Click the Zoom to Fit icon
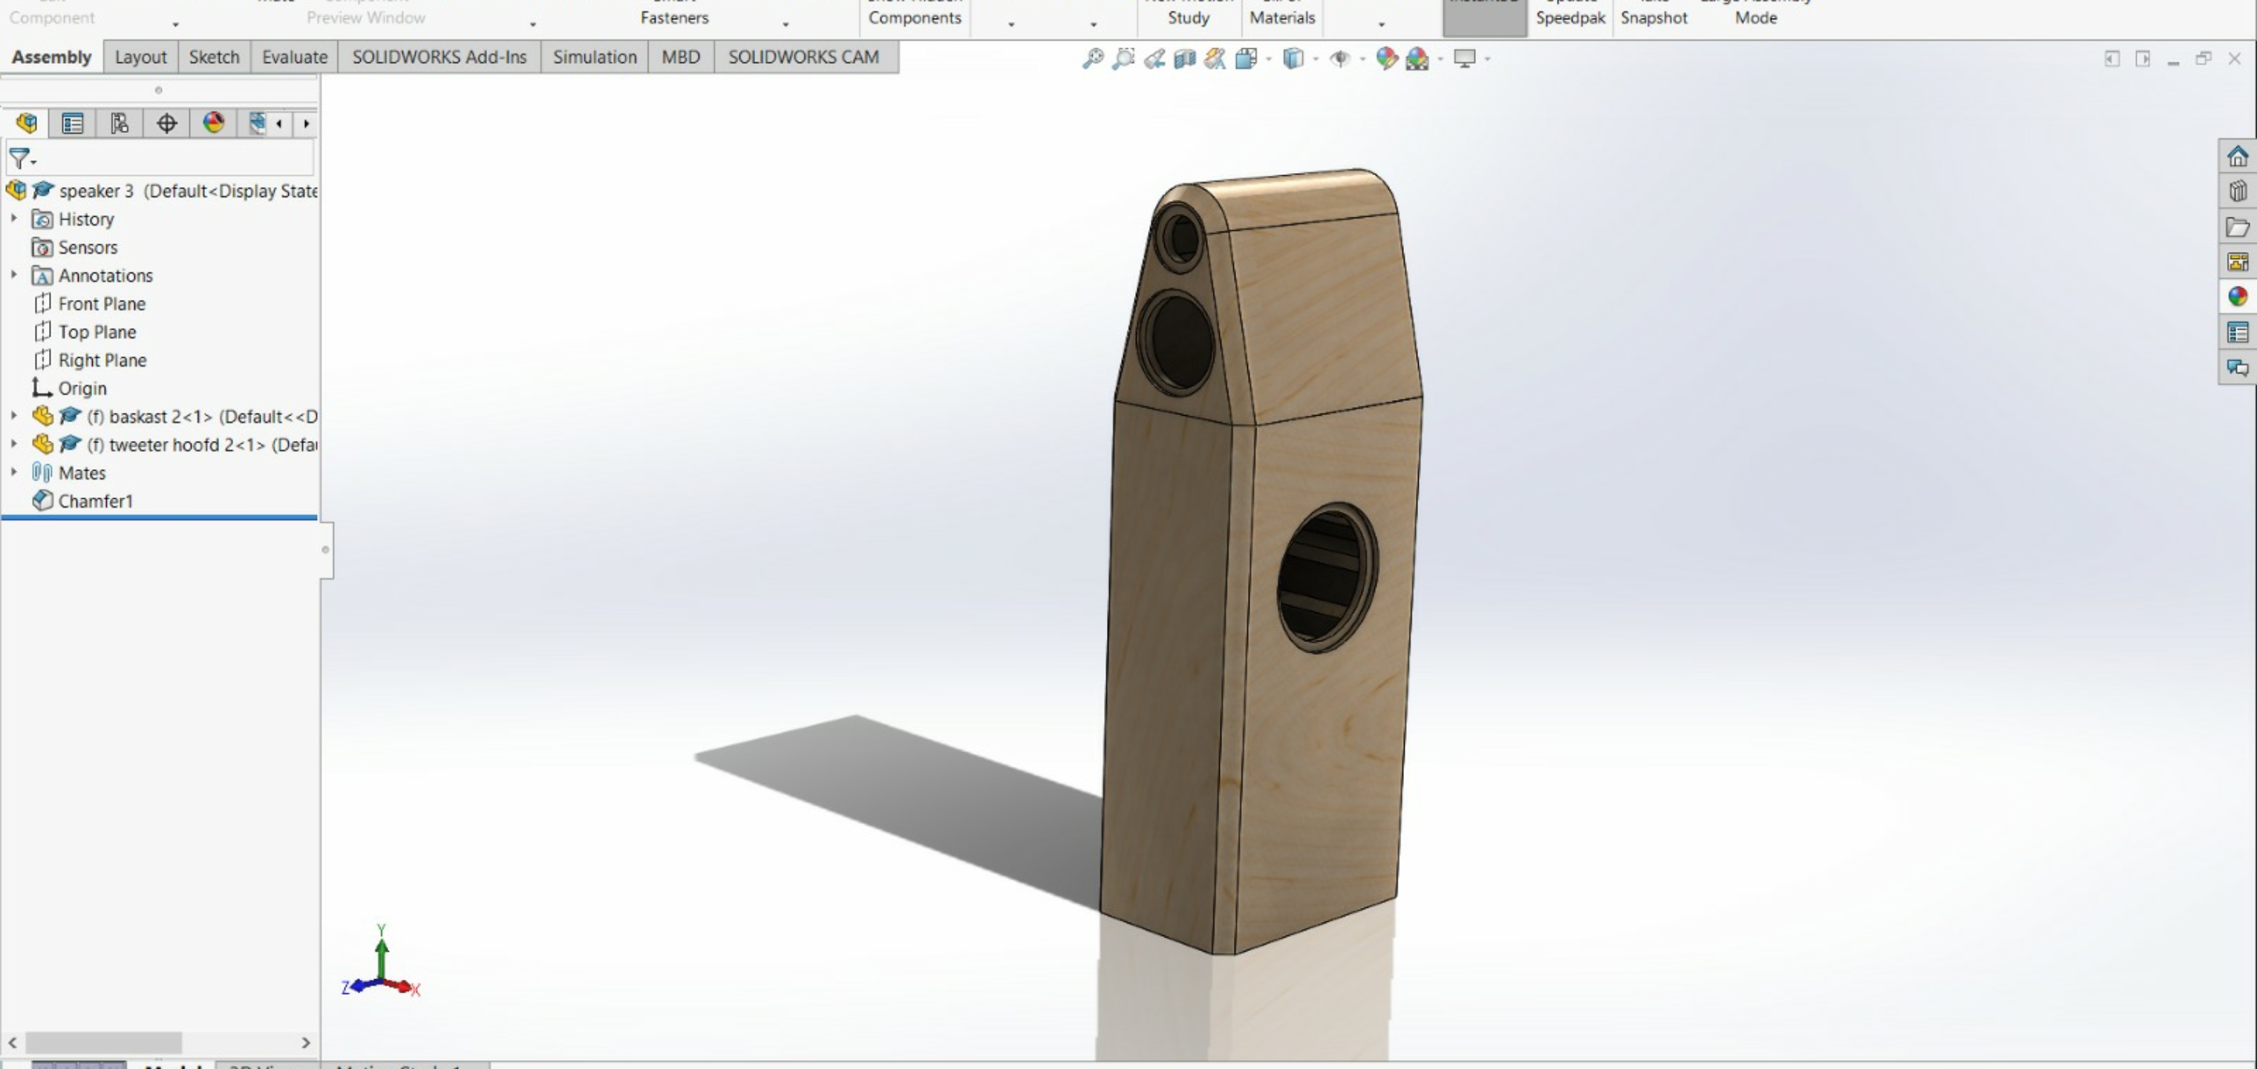2257x1069 pixels. [1093, 59]
